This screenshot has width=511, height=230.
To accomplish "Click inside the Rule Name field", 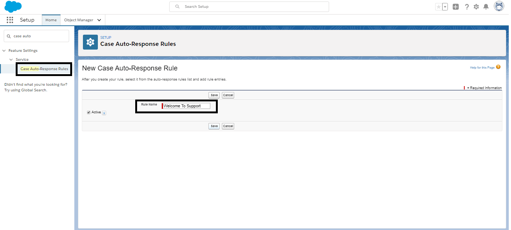I will click(186, 105).
